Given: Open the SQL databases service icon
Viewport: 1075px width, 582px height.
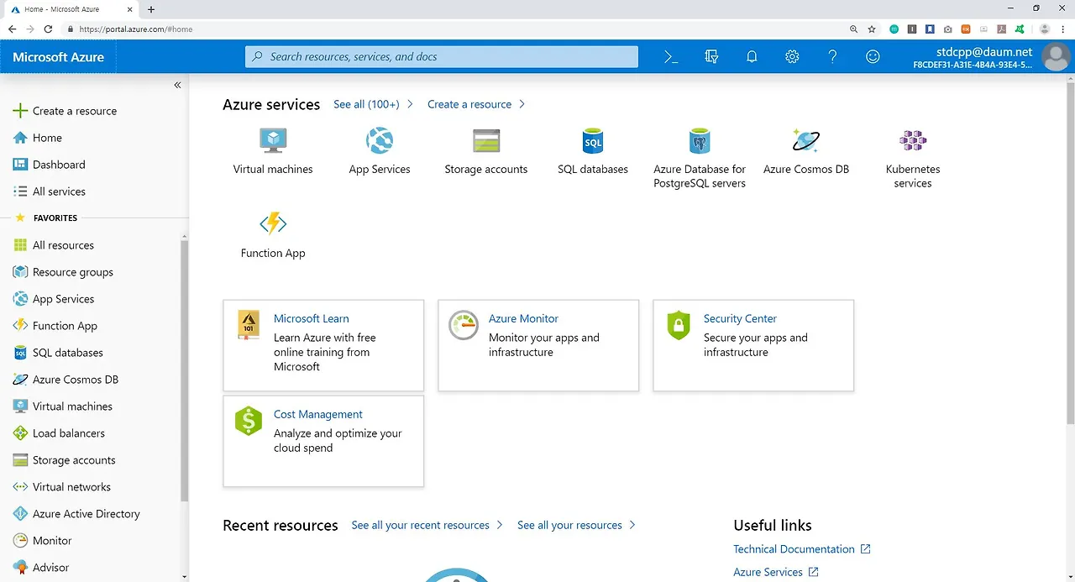Looking at the screenshot, I should (x=593, y=140).
